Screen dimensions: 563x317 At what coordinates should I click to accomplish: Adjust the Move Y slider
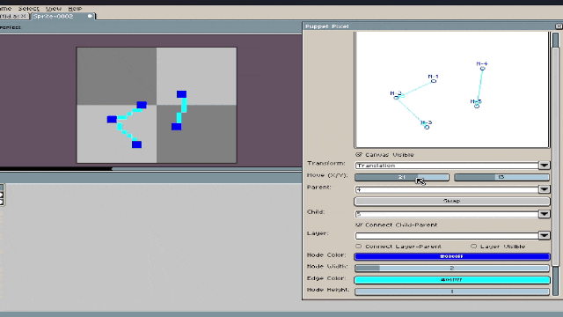coord(501,177)
